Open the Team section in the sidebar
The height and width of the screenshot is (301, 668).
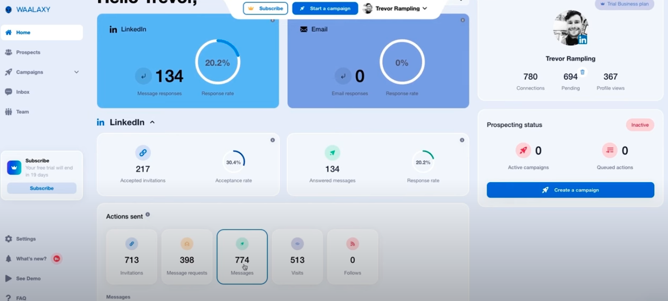(x=22, y=112)
